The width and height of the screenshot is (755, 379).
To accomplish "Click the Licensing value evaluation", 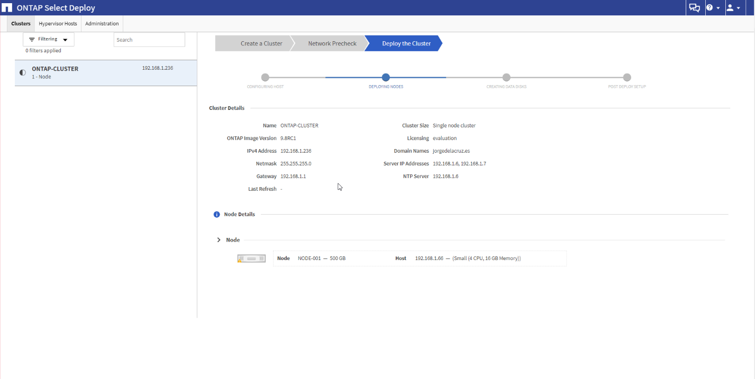I will [444, 138].
